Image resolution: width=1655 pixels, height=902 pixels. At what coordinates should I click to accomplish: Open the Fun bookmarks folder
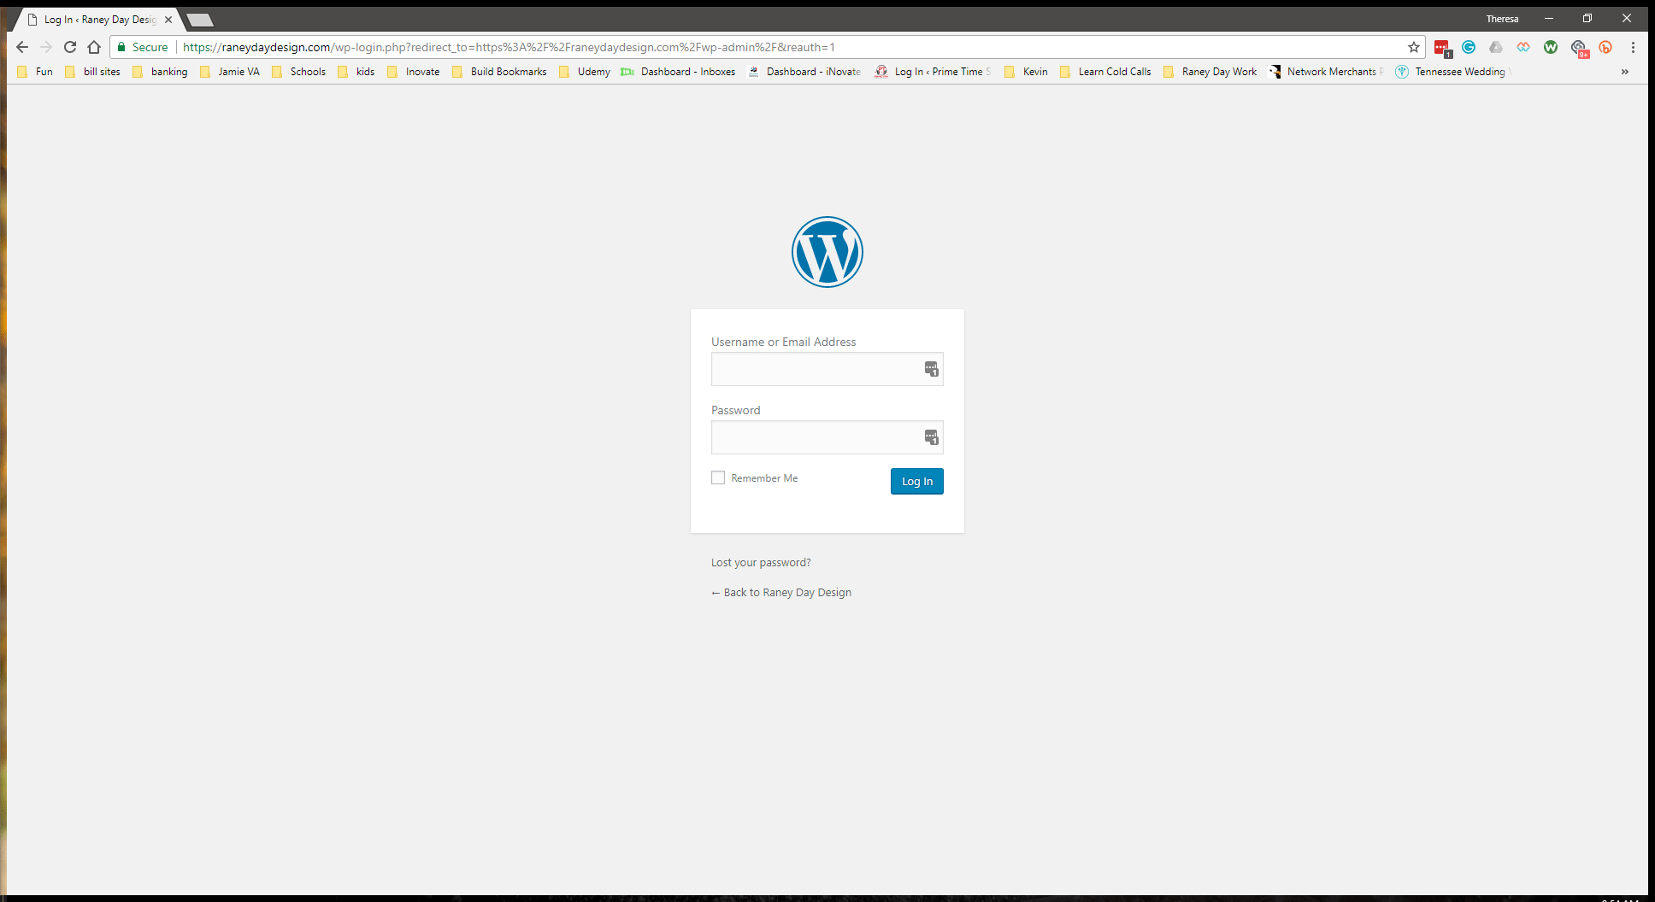(35, 72)
